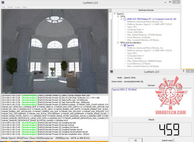Click the OpenCL tree label
The image size is (194, 142).
pyautogui.click(x=120, y=14)
